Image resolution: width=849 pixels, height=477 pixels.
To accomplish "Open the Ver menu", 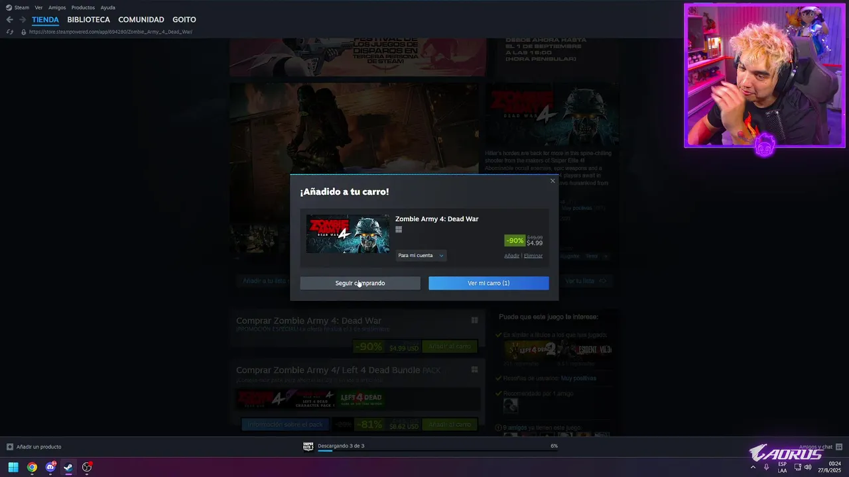I will 38,7.
